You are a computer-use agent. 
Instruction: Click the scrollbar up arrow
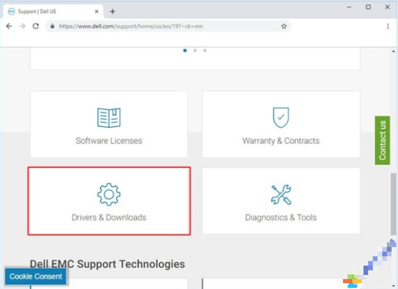(x=393, y=51)
